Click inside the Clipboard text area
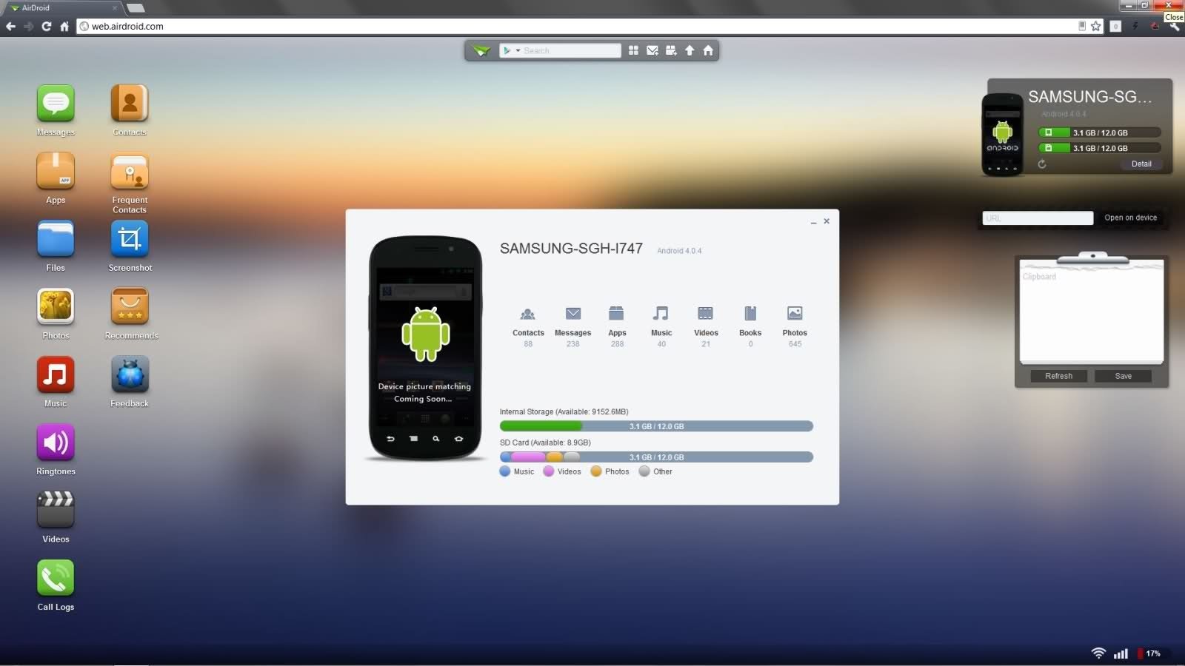1185x666 pixels. pos(1092,316)
